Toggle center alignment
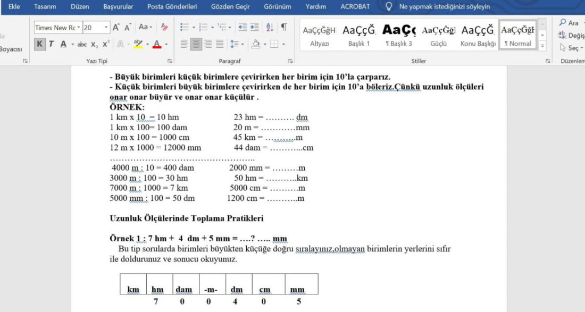The height and width of the screenshot is (312, 585). 196,44
